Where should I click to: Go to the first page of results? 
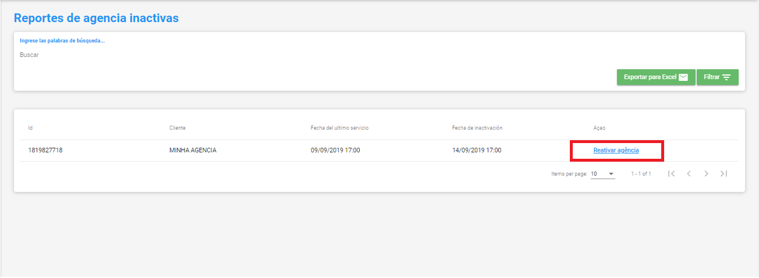click(672, 173)
